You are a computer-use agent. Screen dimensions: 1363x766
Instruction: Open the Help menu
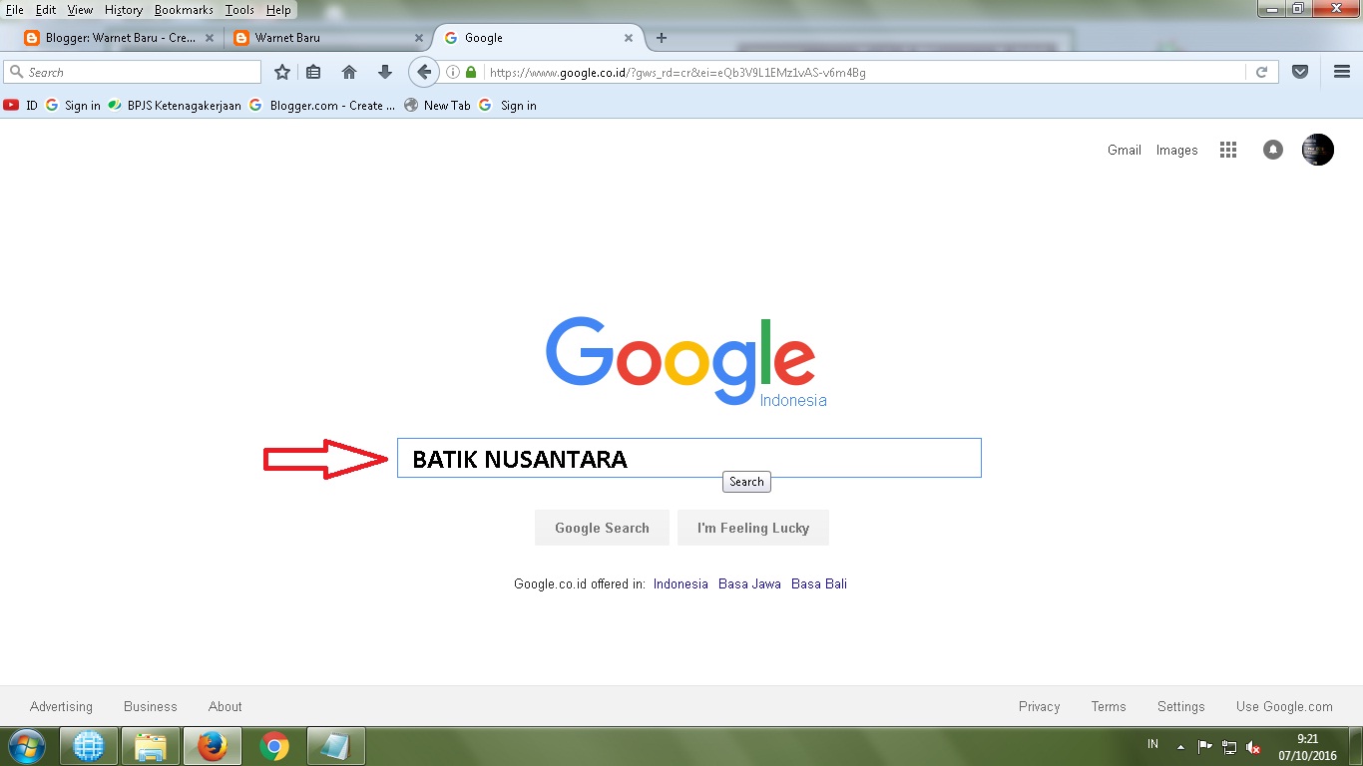click(278, 10)
